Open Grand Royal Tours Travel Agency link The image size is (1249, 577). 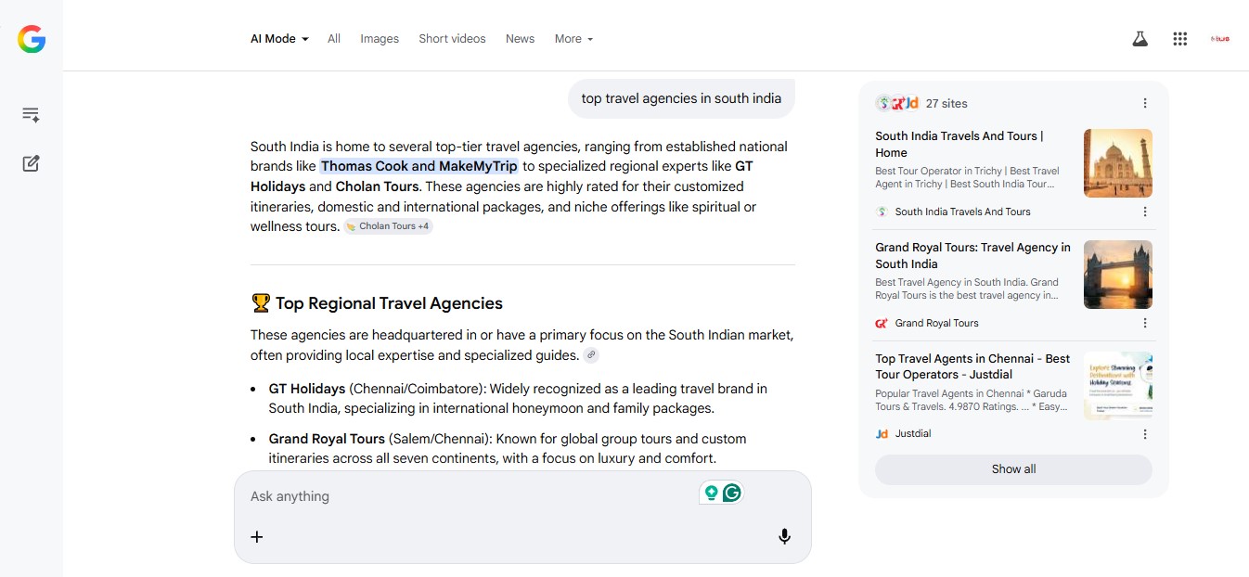coord(972,256)
